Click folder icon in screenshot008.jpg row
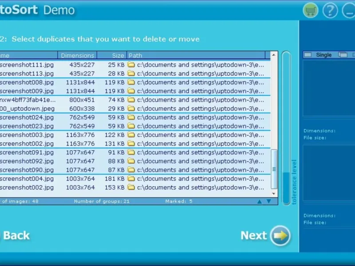The width and height of the screenshot is (355, 266). [x=131, y=82]
